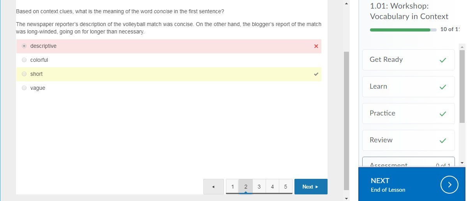Go to question page 5
Image resolution: width=467 pixels, height=201 pixels.
click(x=285, y=187)
